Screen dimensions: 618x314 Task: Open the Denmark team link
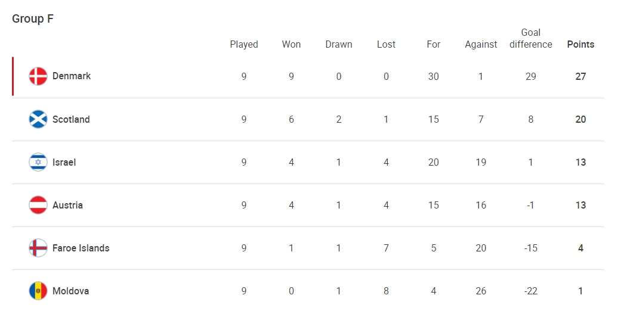tap(72, 76)
